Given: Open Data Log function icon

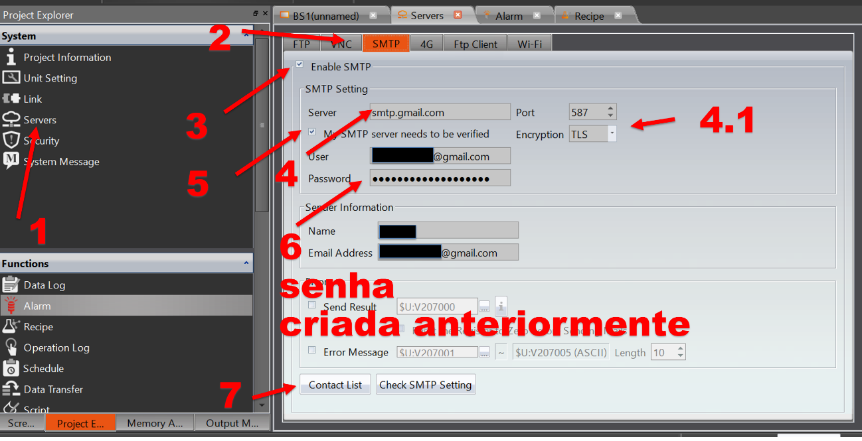Looking at the screenshot, I should point(11,284).
